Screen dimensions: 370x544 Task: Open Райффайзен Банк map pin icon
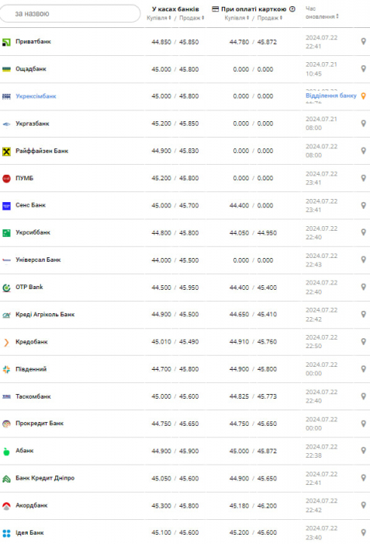364,151
